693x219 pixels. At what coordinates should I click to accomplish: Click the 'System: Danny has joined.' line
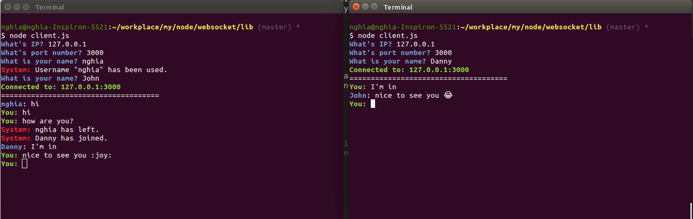click(x=54, y=138)
